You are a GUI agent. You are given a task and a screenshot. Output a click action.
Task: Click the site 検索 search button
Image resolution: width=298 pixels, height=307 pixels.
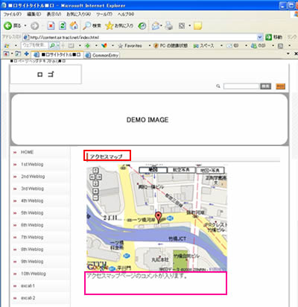(x=265, y=86)
